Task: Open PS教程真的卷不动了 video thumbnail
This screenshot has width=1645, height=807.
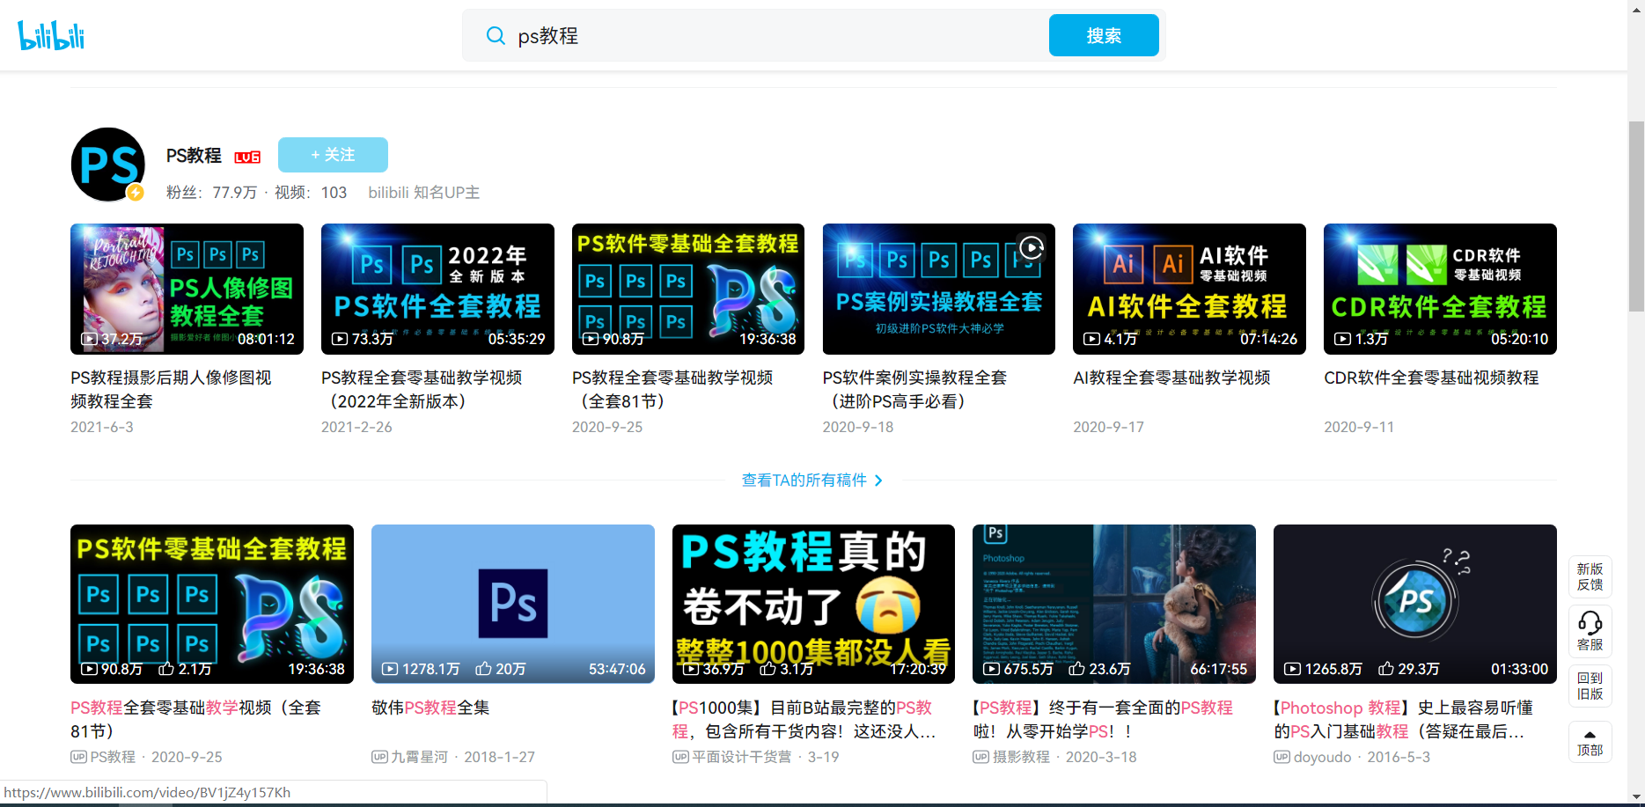Action: tap(813, 604)
